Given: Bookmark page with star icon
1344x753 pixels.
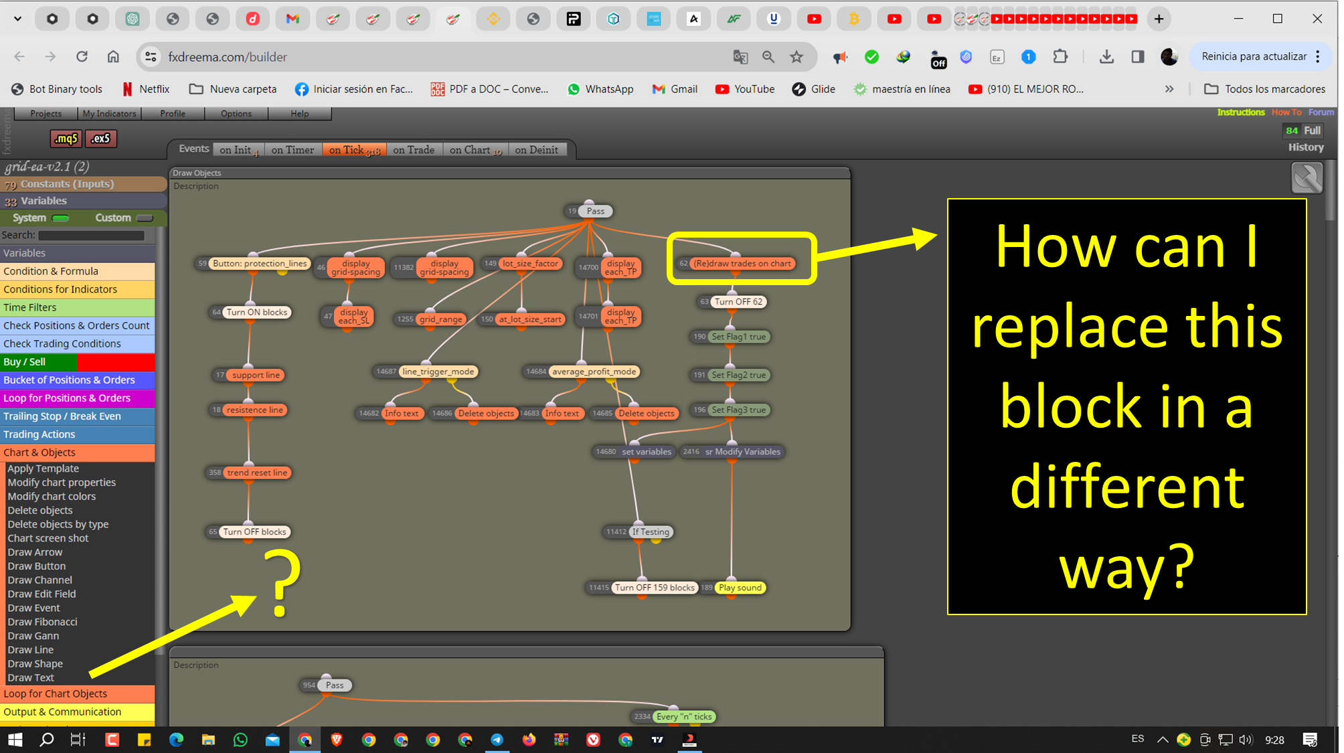Looking at the screenshot, I should [x=796, y=57].
